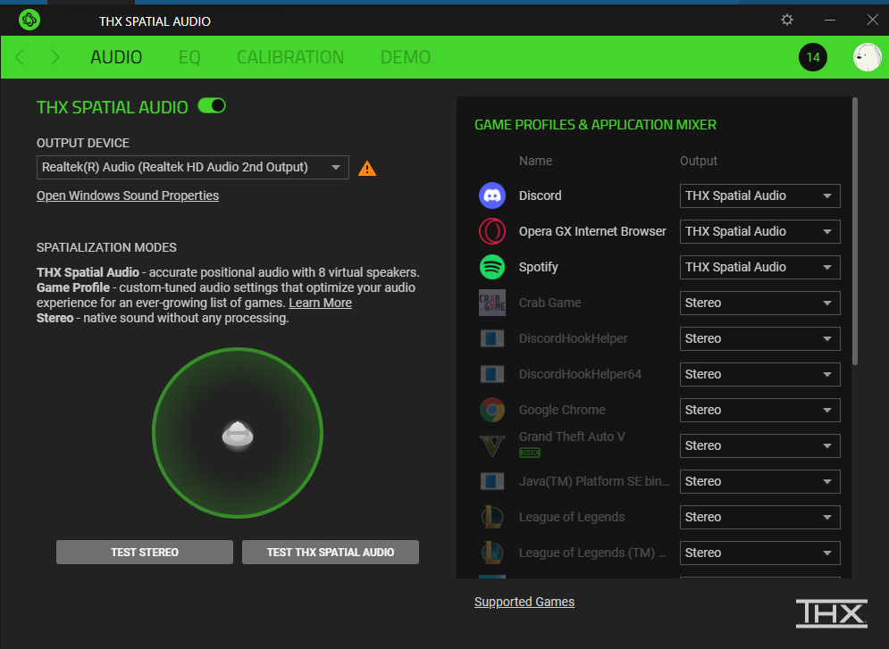
Task: Open the Output Device dropdown
Action: tap(193, 168)
